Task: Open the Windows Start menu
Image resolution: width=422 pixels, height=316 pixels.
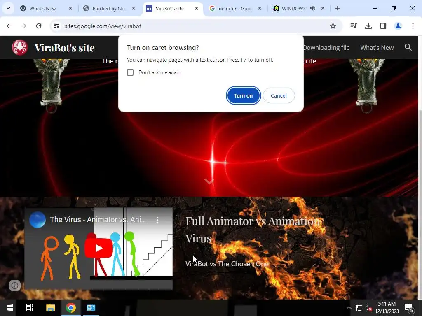Action: (x=10, y=308)
